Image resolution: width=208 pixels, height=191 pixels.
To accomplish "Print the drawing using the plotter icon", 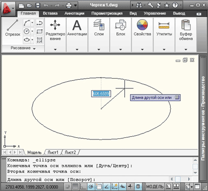I will pyautogui.click(x=69, y=6).
